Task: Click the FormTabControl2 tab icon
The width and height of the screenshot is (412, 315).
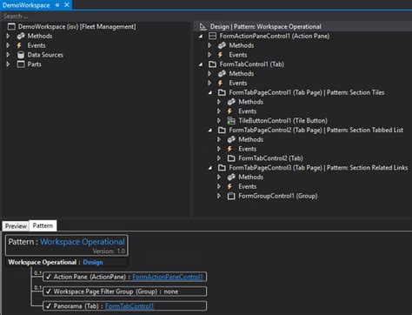Action: tap(231, 158)
